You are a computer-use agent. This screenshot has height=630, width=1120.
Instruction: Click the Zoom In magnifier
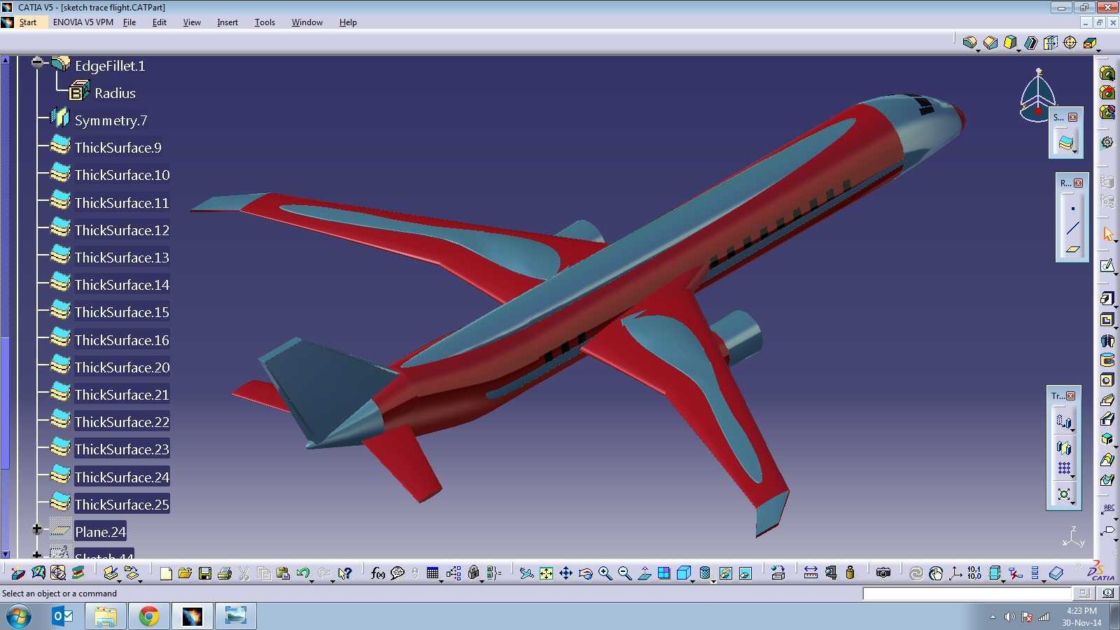(x=605, y=573)
